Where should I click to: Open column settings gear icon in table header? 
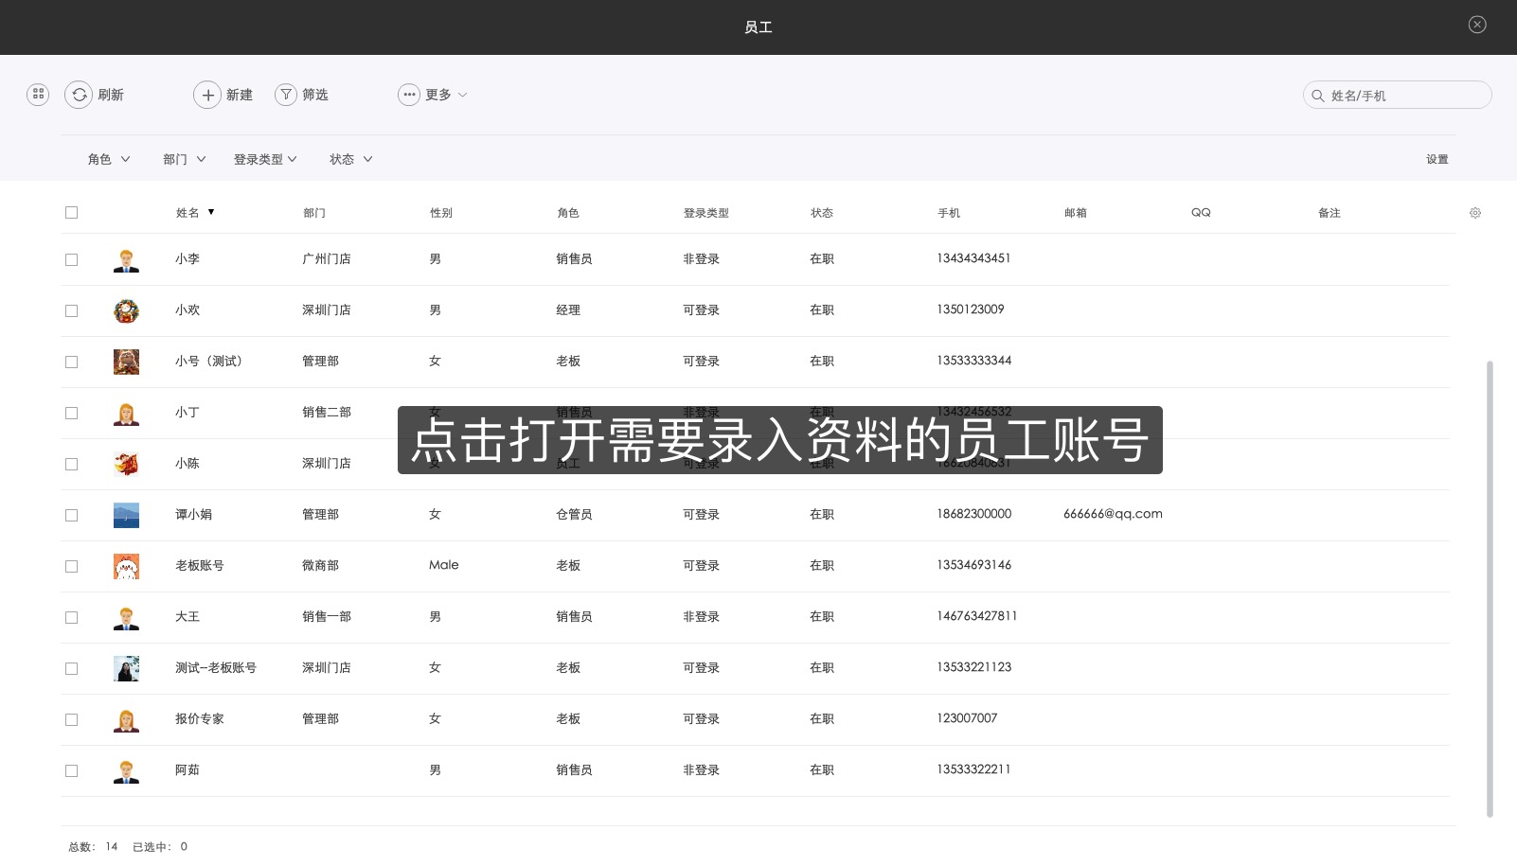(1475, 213)
